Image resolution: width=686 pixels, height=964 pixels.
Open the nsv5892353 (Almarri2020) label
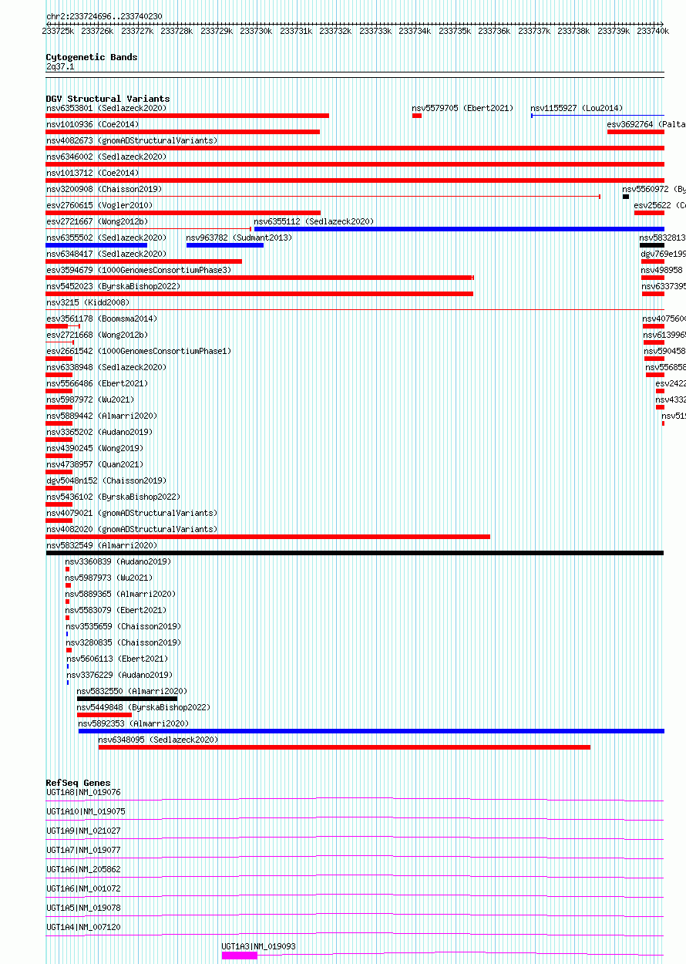[x=134, y=723]
